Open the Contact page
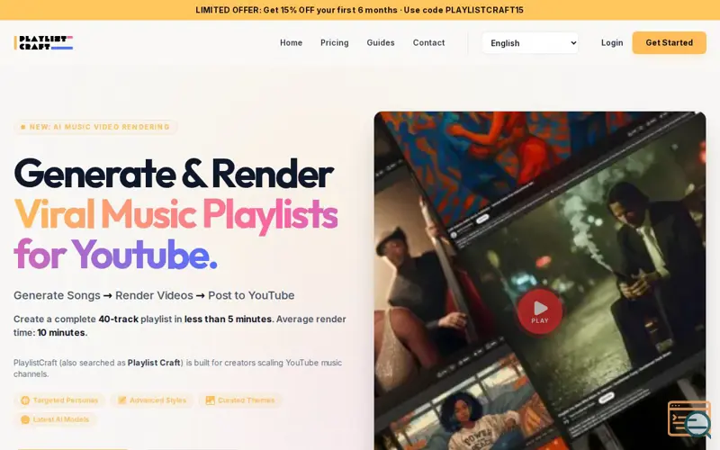Image resolution: width=720 pixels, height=450 pixels. (428, 42)
